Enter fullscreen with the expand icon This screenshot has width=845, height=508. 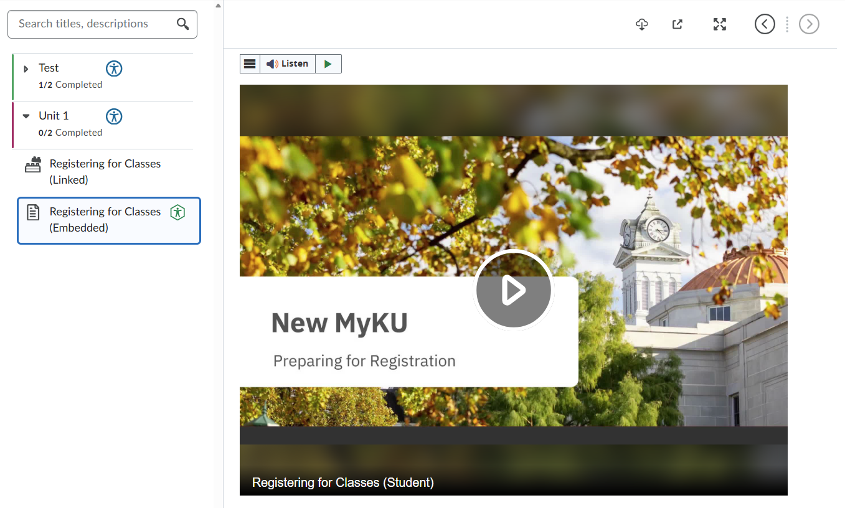720,24
